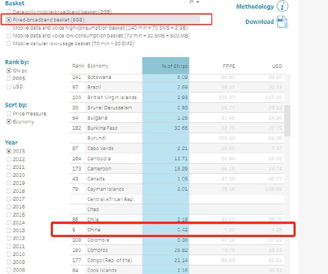Open the Methodology link text
328x274 pixels.
pos(255,7)
